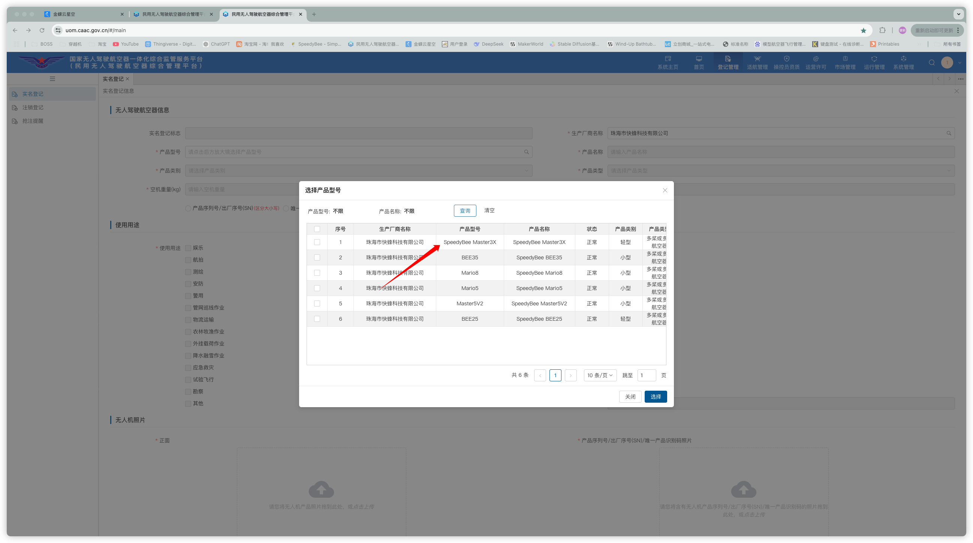Viewport: 973px width, 543px height.
Task: Open Chrome tab search chevron
Action: pyautogui.click(x=959, y=14)
